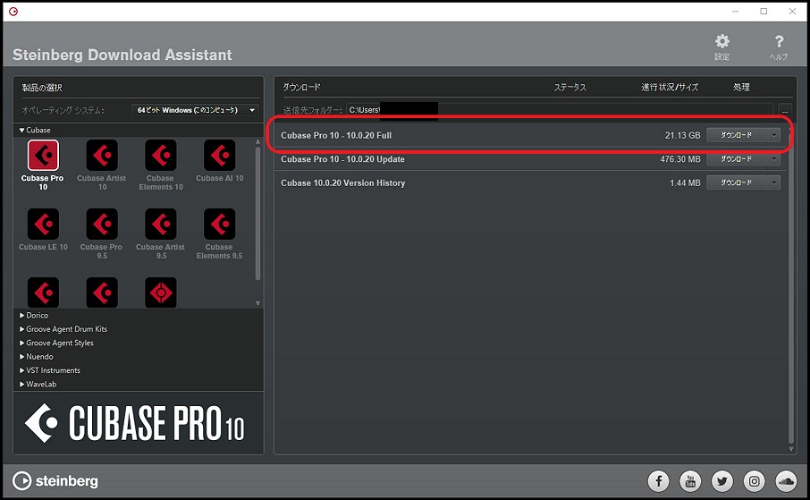Click the Cubase Pro 10 - 10.0.20 Full row text

pyautogui.click(x=336, y=135)
